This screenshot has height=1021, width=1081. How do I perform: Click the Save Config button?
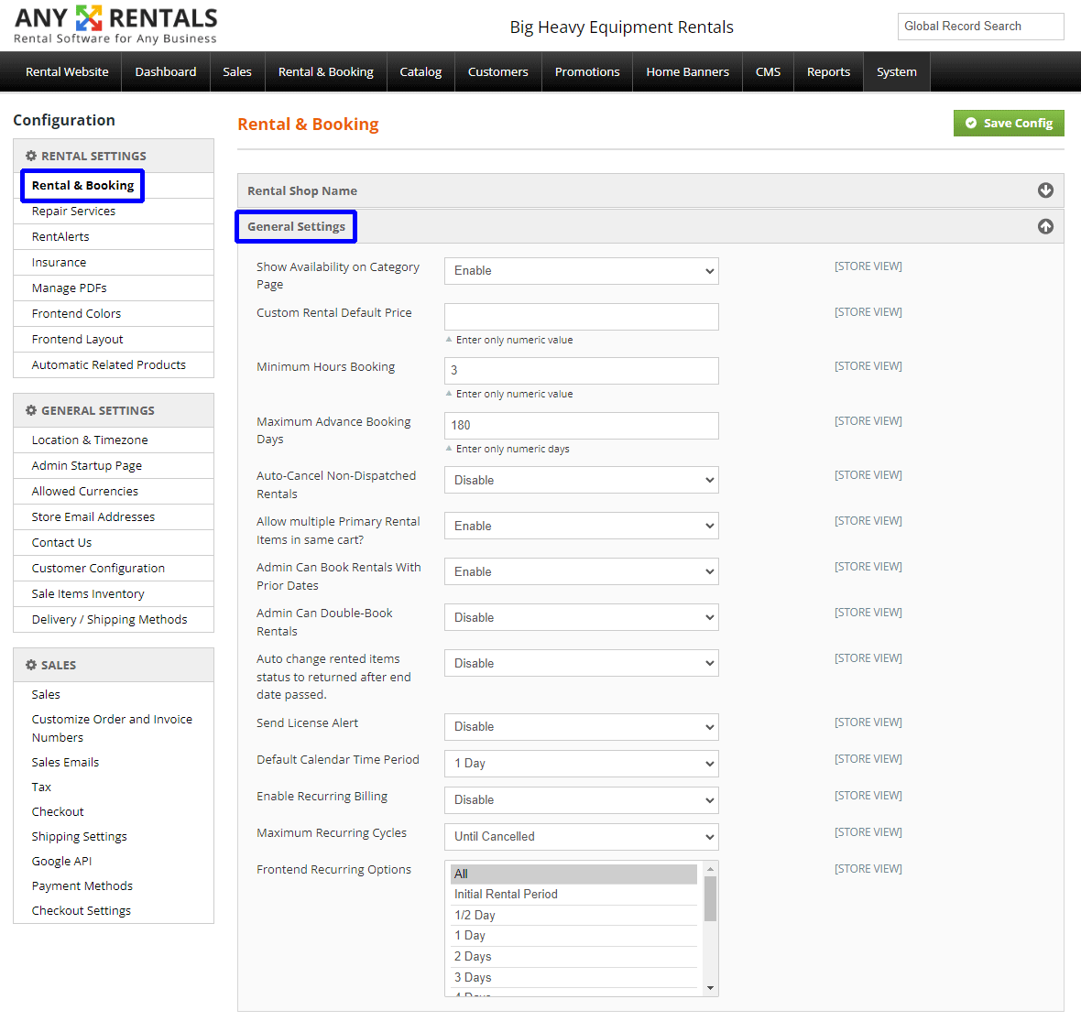click(x=1009, y=123)
